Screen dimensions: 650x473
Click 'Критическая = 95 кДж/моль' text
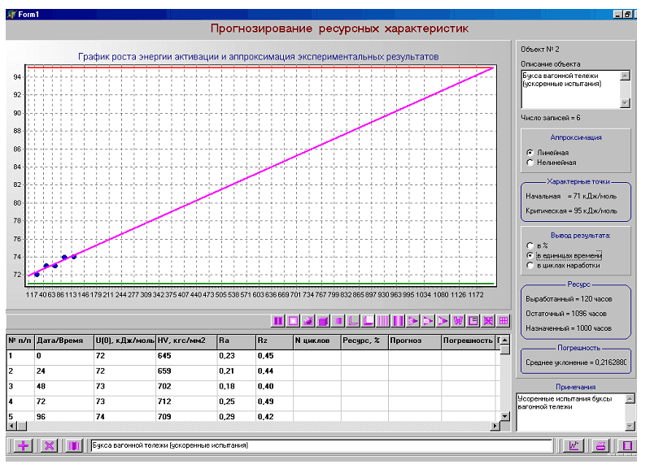(571, 210)
